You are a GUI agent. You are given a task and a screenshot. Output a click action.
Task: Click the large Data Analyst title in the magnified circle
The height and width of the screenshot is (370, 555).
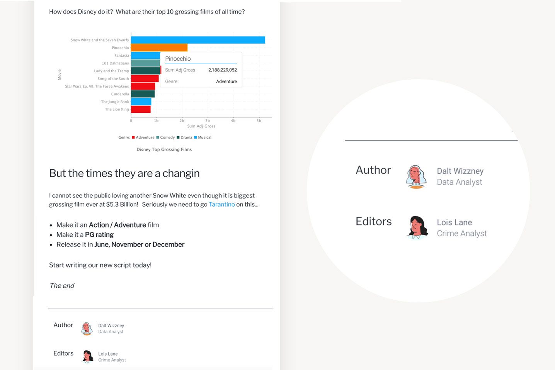click(x=460, y=182)
